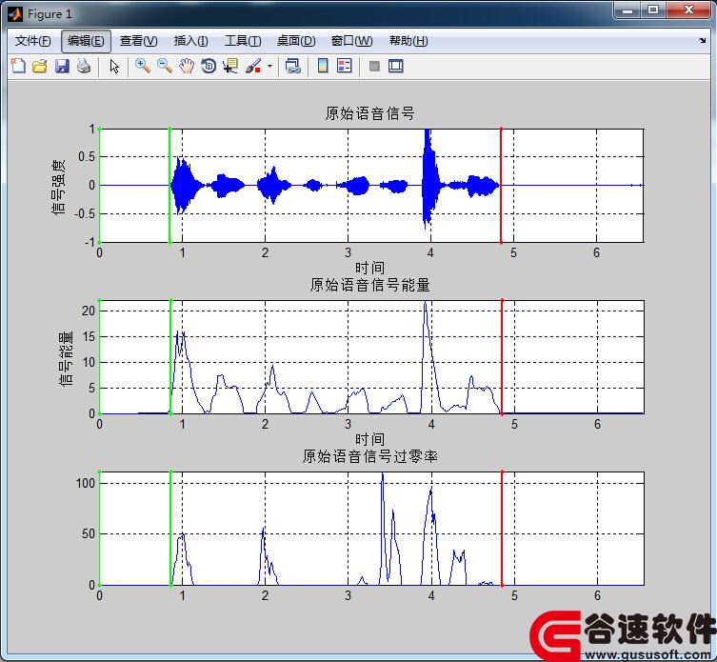The height and width of the screenshot is (662, 717).
Task: Click the 原始语音信号 plot title
Action: pos(370,113)
